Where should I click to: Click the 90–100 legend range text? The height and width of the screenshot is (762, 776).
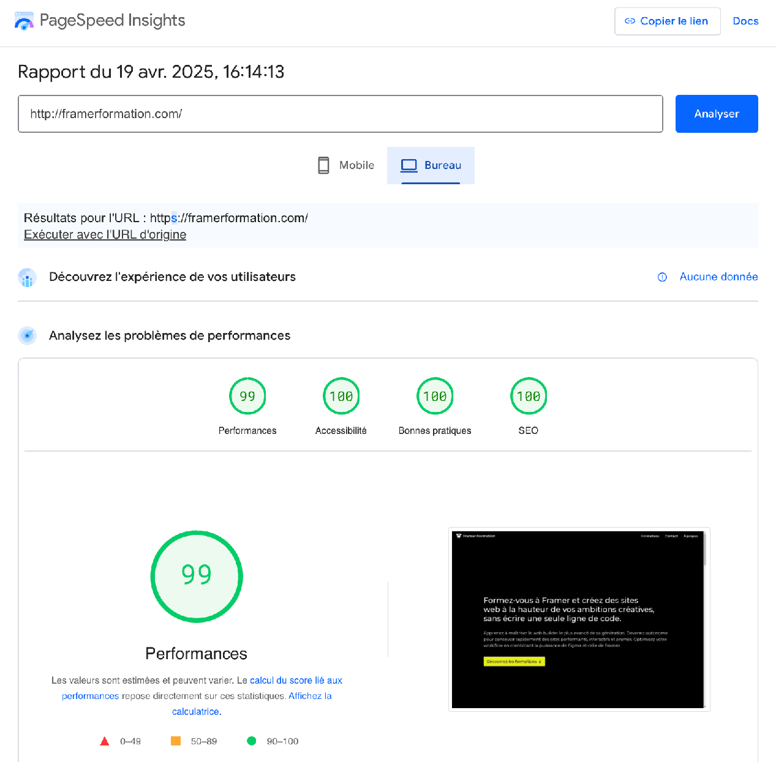tap(282, 741)
